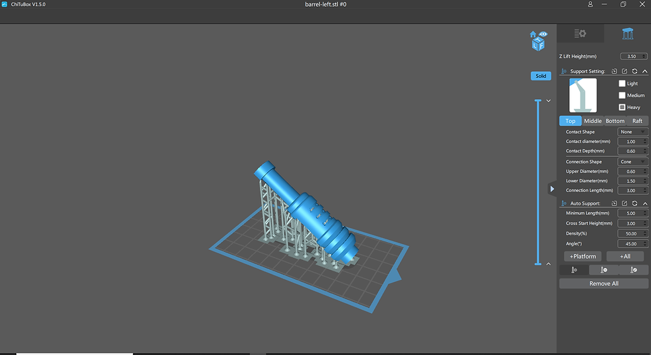Click the +All supports button

[x=625, y=257]
